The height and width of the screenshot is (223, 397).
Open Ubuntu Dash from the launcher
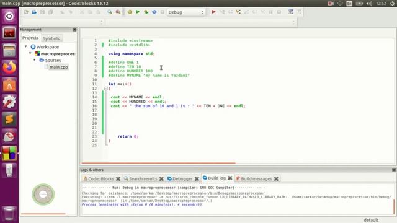[9, 16]
